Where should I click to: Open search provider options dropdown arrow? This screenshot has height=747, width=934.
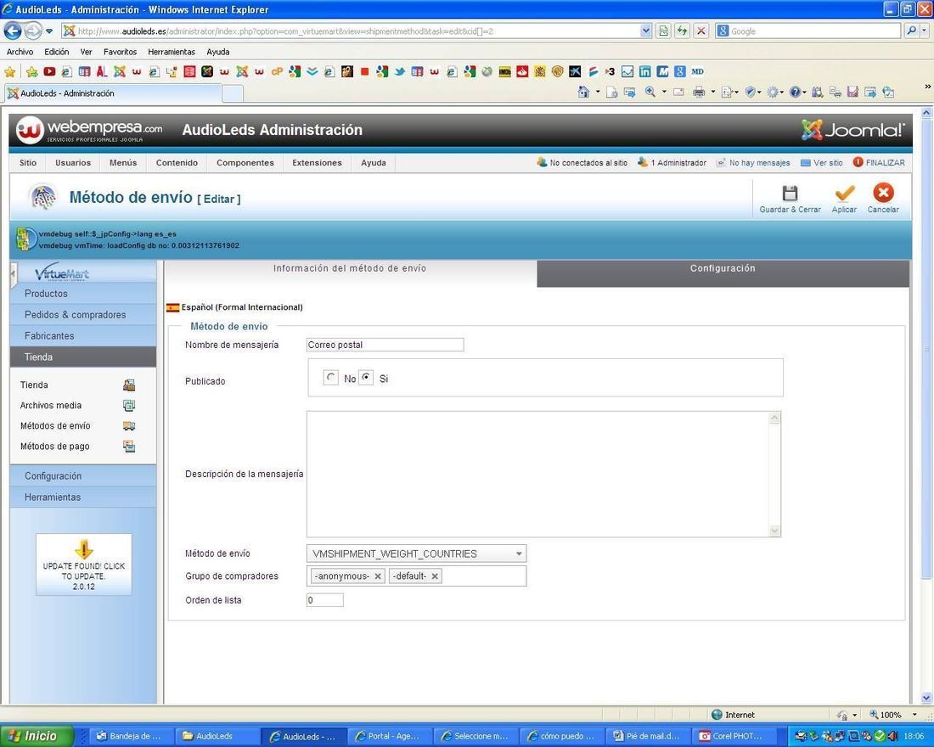pos(925,31)
